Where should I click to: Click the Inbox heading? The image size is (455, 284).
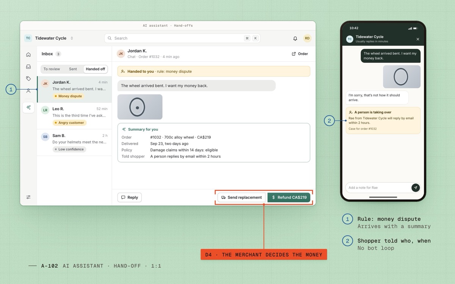[47, 54]
